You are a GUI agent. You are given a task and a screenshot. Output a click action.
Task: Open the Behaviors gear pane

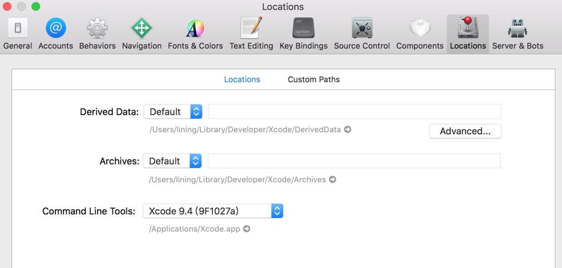97,34
